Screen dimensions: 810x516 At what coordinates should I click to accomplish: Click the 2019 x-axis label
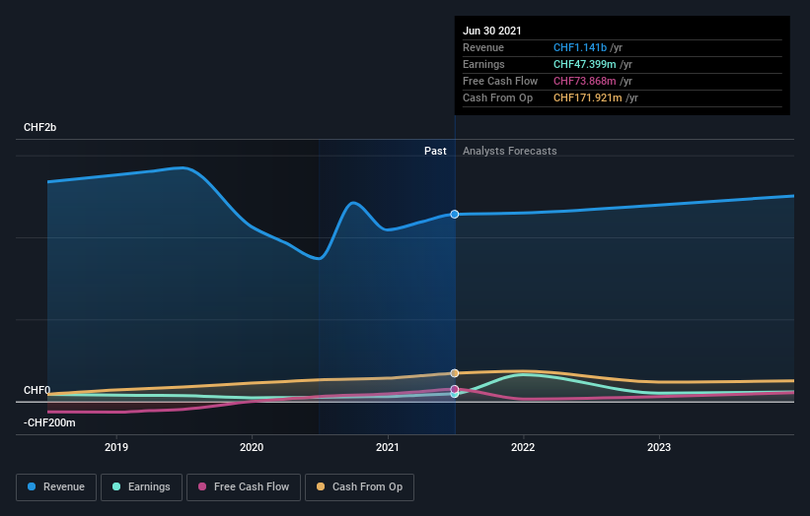click(x=116, y=447)
